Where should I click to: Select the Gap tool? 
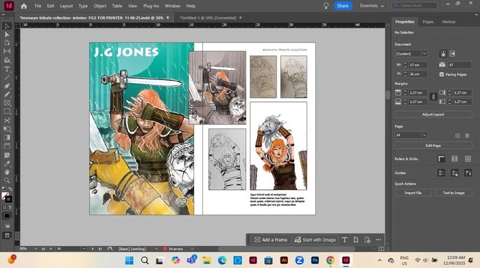(x=7, y=51)
